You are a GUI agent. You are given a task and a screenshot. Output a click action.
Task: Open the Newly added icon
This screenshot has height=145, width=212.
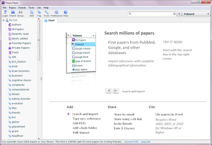(10, 38)
